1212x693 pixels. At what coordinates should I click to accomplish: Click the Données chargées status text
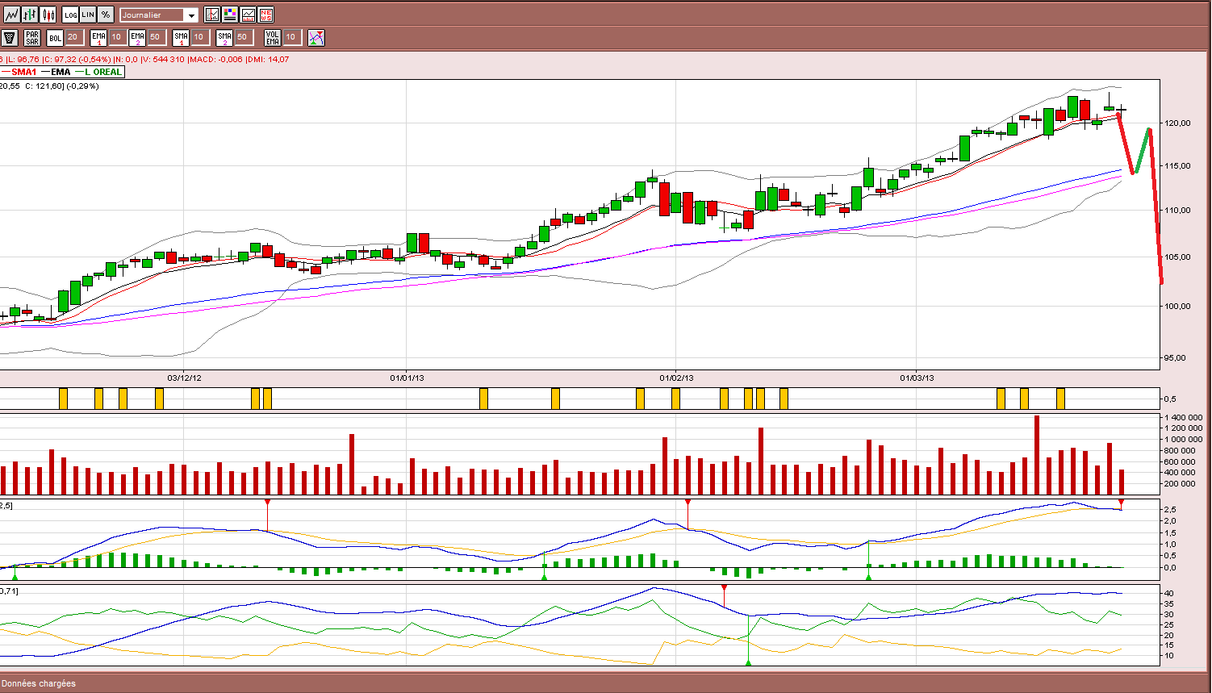coord(39,683)
